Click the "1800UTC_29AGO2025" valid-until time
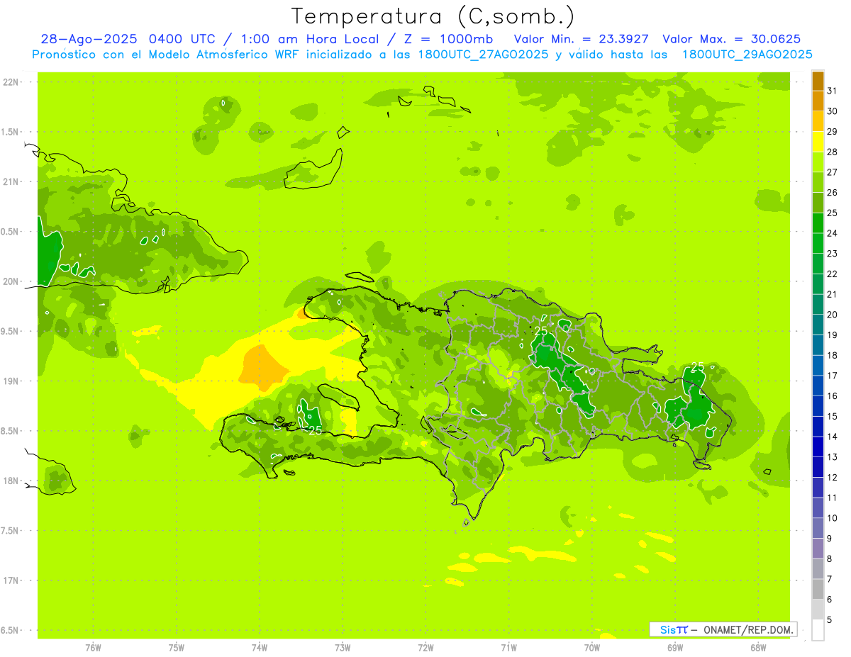 click(x=747, y=55)
